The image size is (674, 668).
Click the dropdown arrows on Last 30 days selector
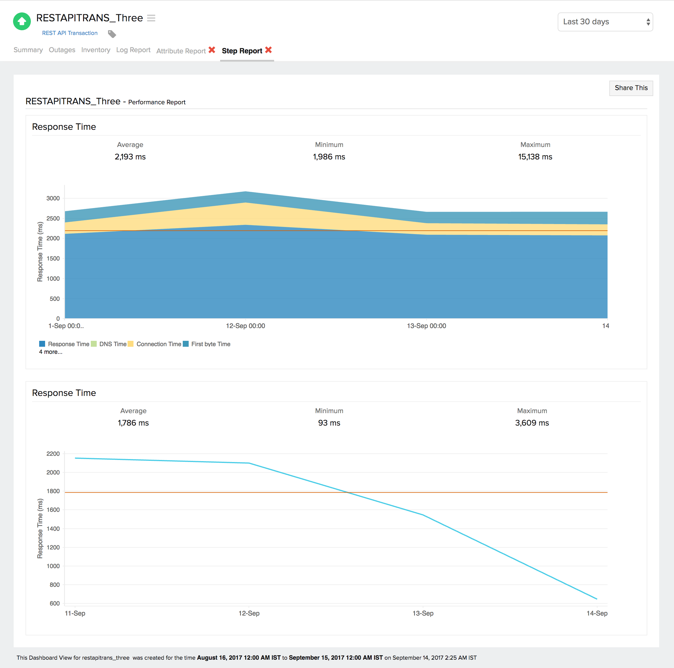point(648,22)
